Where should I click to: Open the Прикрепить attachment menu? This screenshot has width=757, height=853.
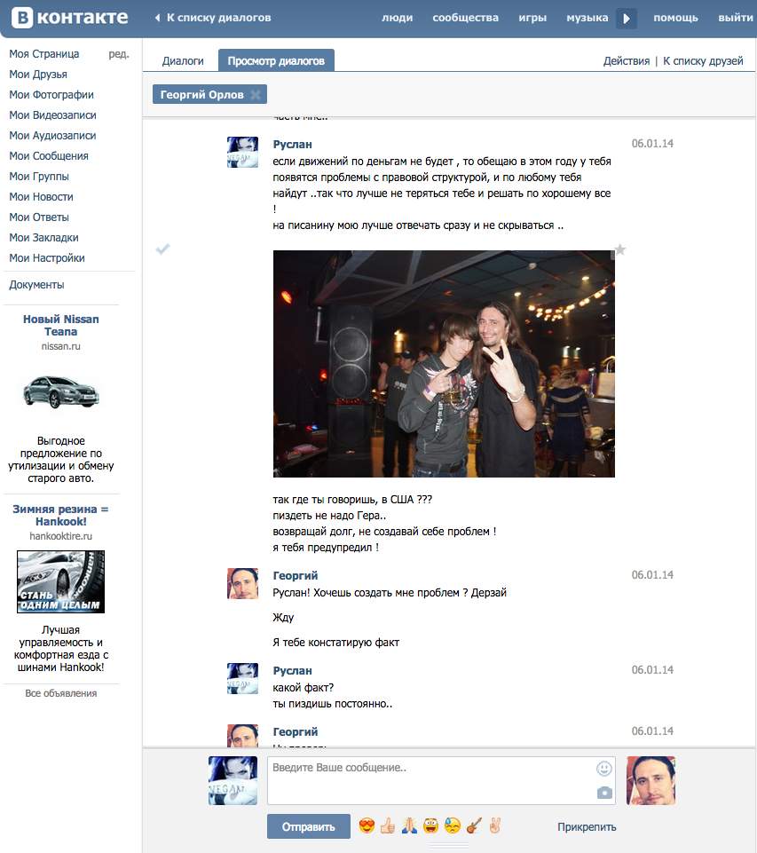coord(587,827)
